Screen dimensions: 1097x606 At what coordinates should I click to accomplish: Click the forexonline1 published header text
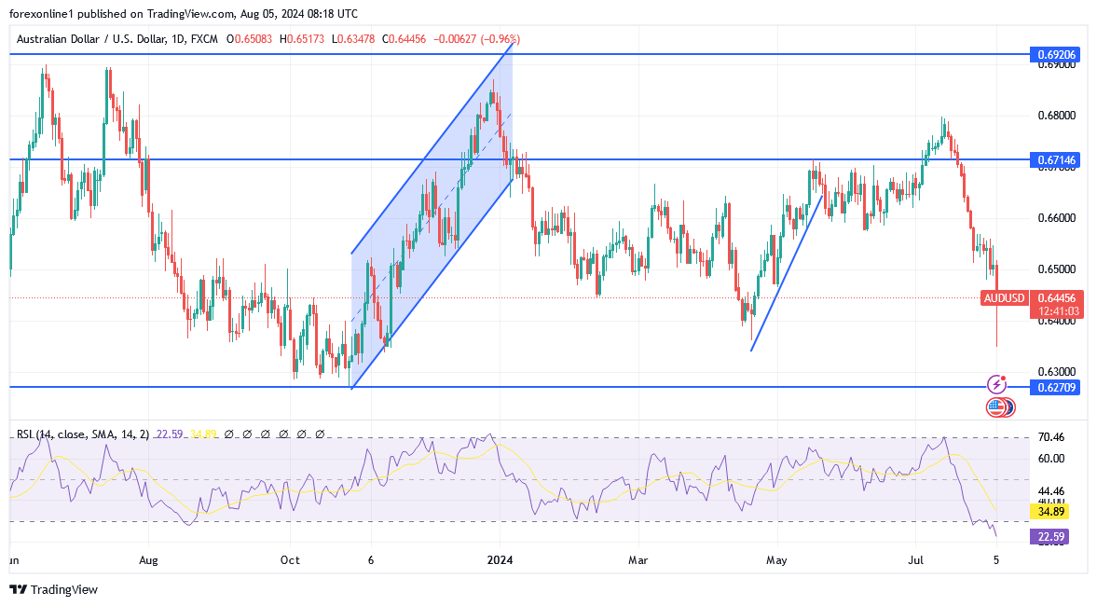183,14
